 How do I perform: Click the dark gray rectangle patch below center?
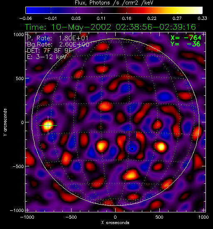(x=131, y=136)
